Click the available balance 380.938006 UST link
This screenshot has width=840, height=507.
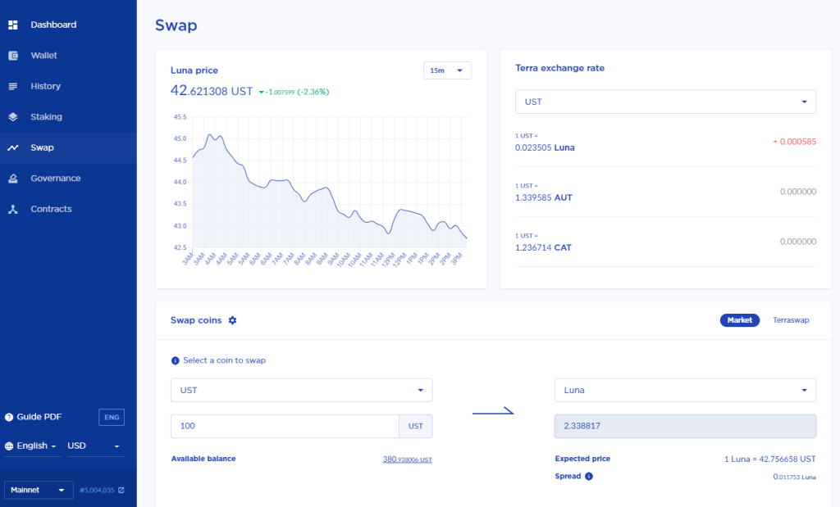click(407, 459)
